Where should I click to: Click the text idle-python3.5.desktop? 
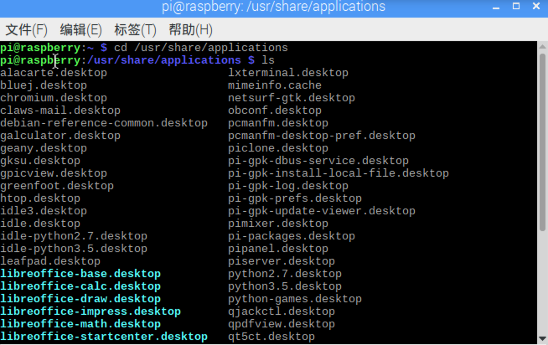(74, 249)
